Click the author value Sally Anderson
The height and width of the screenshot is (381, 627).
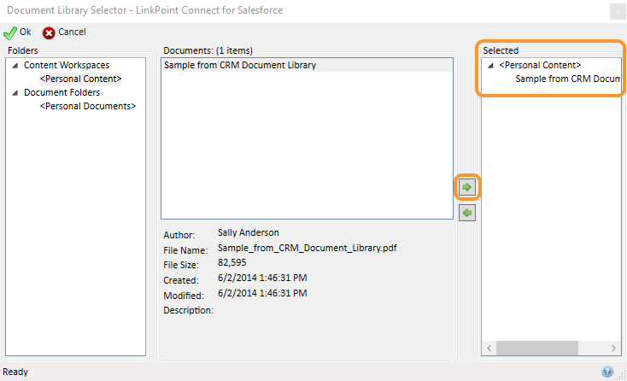[x=249, y=232]
